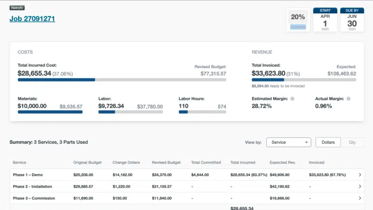Open the Start date April 1 card
Image resolution: width=373 pixels, height=210 pixels.
tap(325, 20)
